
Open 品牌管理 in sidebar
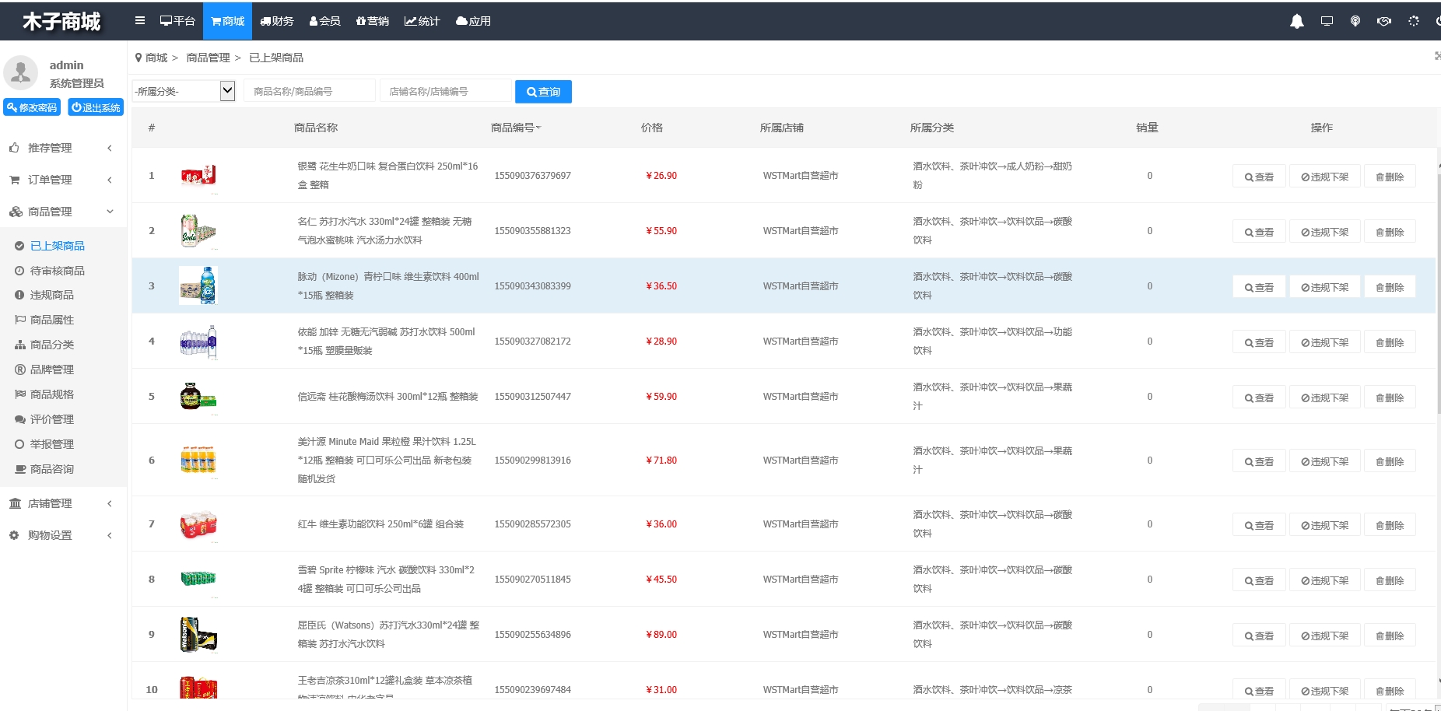(51, 370)
